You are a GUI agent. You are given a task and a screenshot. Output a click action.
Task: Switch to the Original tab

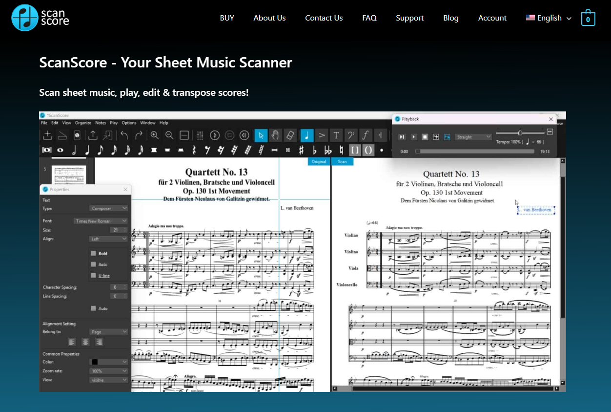click(x=319, y=162)
